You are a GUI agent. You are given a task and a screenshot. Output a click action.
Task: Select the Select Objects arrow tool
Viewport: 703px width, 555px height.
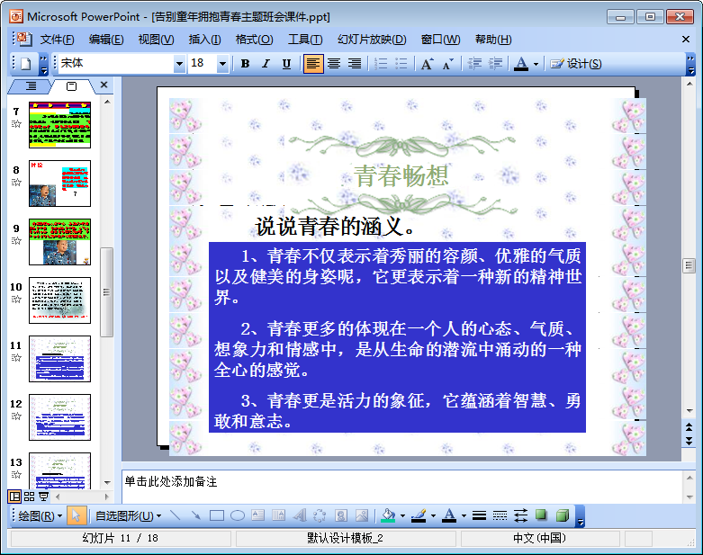[x=76, y=516]
